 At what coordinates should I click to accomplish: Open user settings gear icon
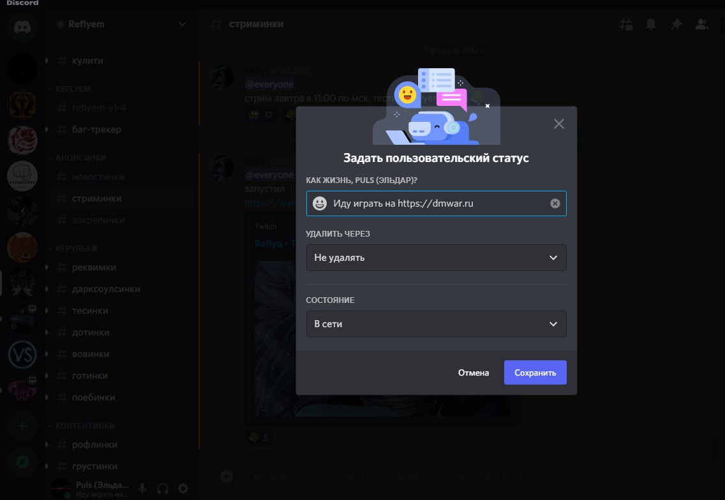point(183,489)
